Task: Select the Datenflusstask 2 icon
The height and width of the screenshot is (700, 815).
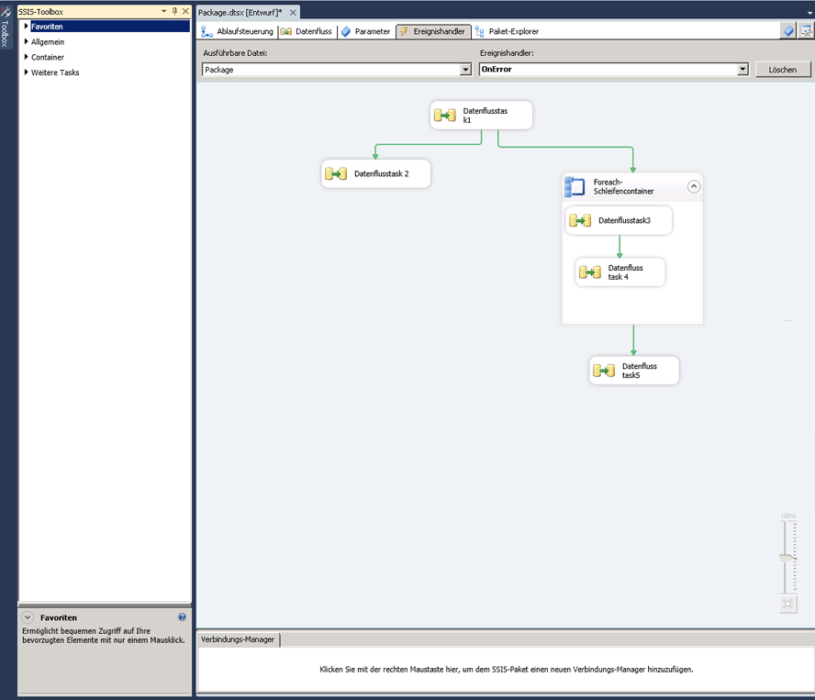Action: point(336,173)
